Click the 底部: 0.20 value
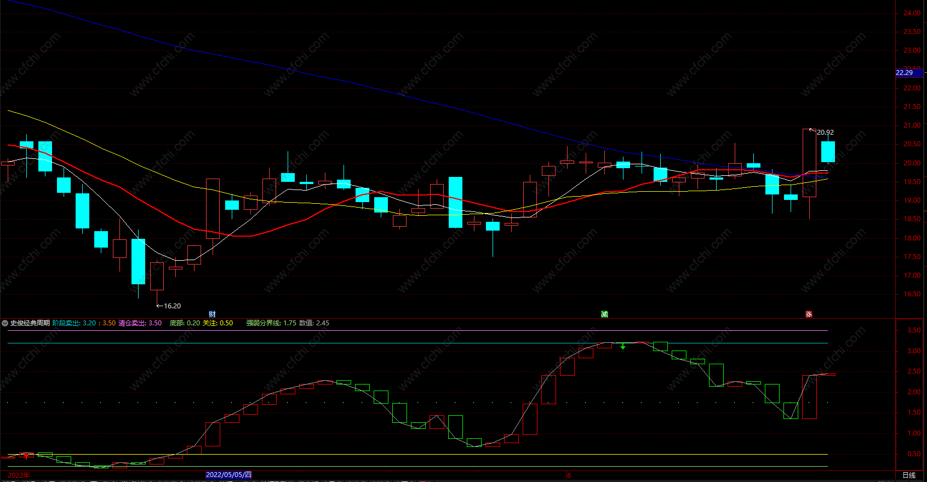 click(x=185, y=323)
